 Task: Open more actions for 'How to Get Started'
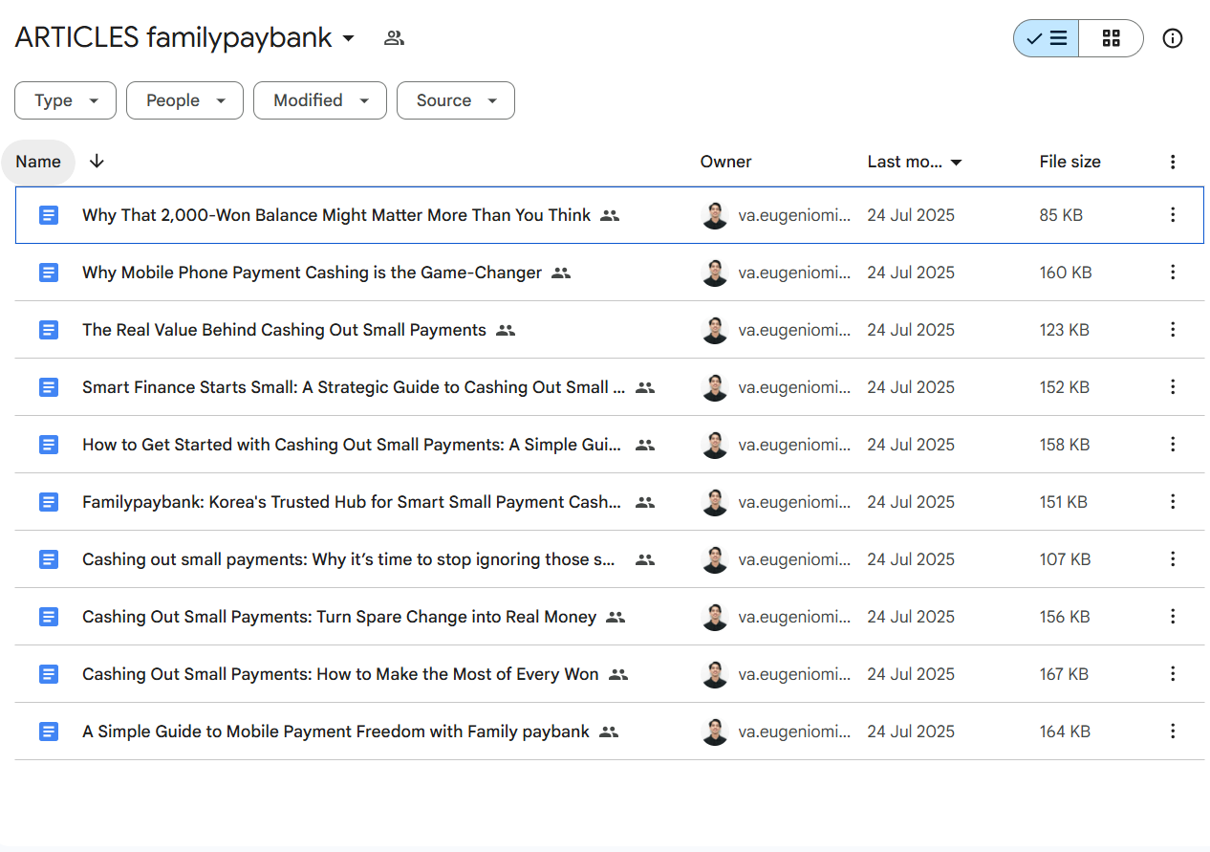(x=1173, y=445)
